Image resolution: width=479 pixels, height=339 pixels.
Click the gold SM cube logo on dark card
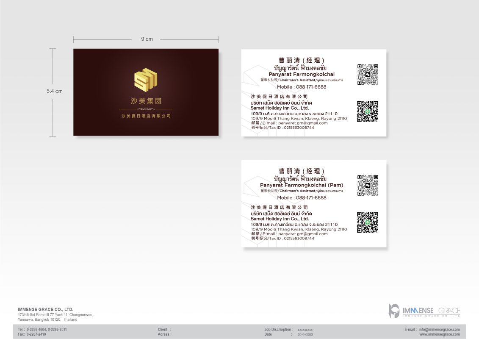click(146, 79)
